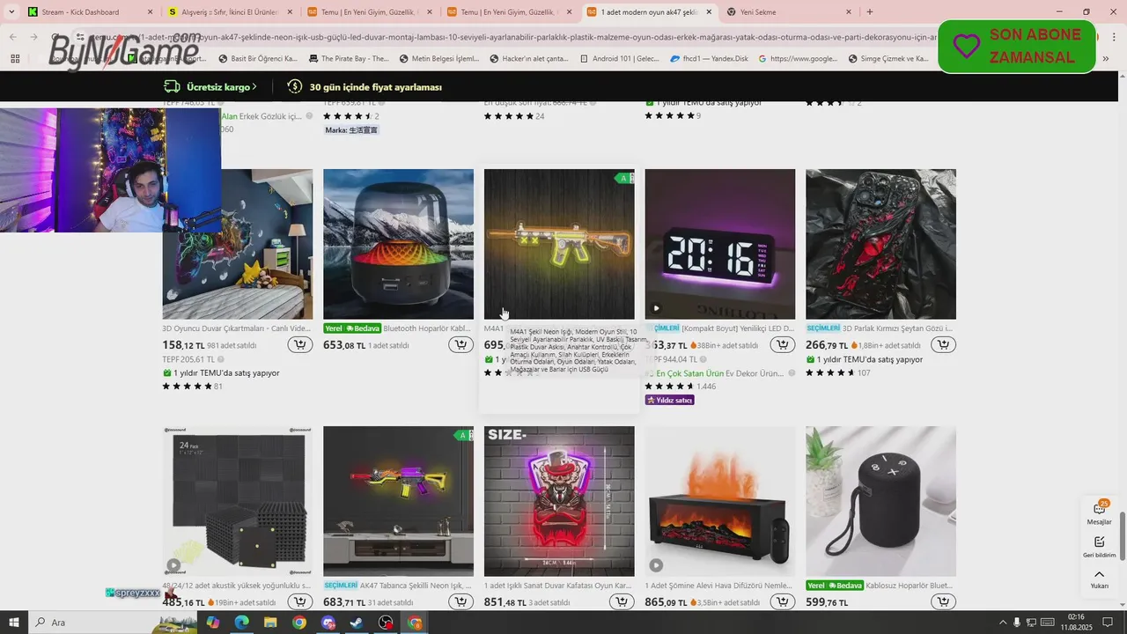Open the Windows Start menu

pyautogui.click(x=15, y=623)
